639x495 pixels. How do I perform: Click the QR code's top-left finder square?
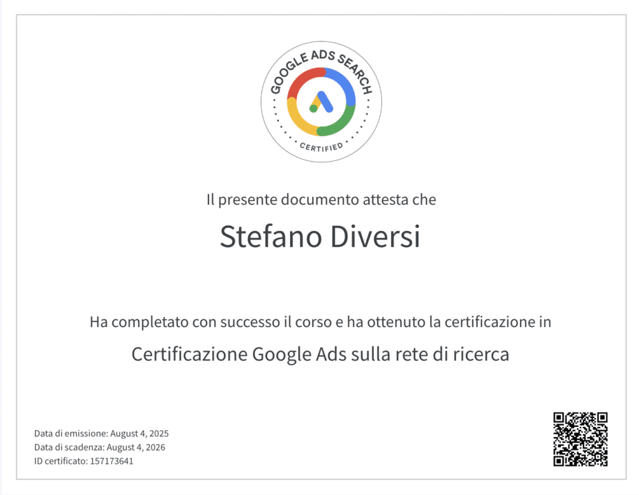pyautogui.click(x=561, y=419)
